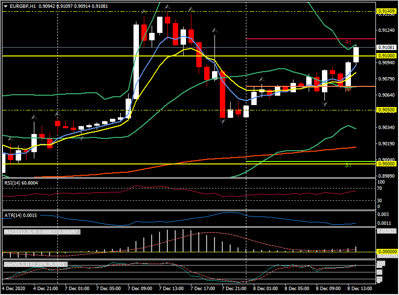This screenshot has height=295, width=399.
Task: Click the Stoch(5,3,3) indicator label
Action: tap(19, 264)
